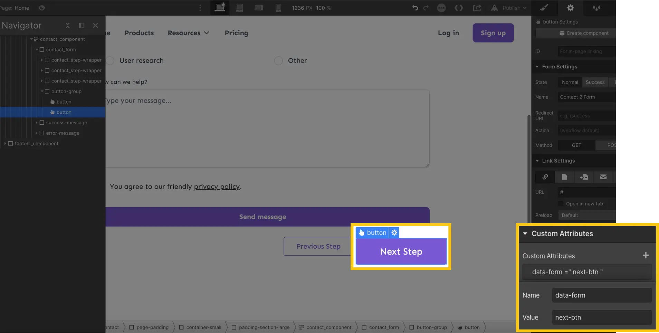
Task: Collapse the Form Settings section
Action: tap(538, 67)
